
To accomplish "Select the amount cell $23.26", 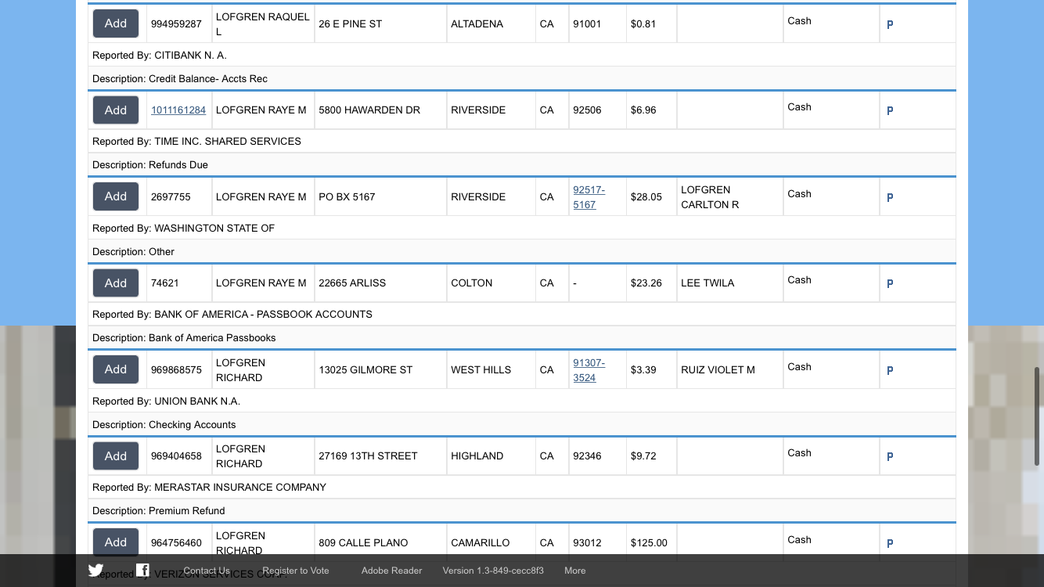I will point(651,283).
